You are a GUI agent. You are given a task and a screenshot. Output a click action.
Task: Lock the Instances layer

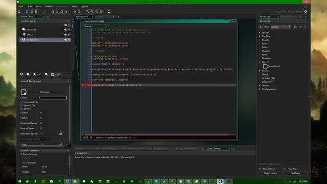click(69, 30)
